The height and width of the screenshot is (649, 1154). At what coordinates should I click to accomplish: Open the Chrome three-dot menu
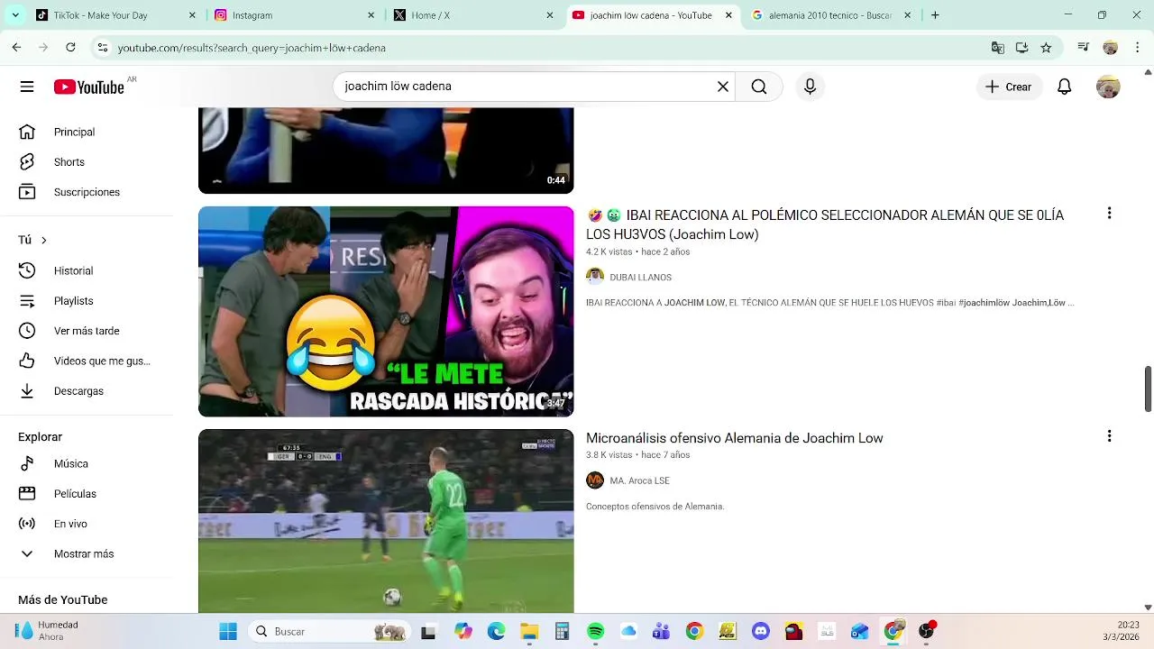click(1136, 48)
